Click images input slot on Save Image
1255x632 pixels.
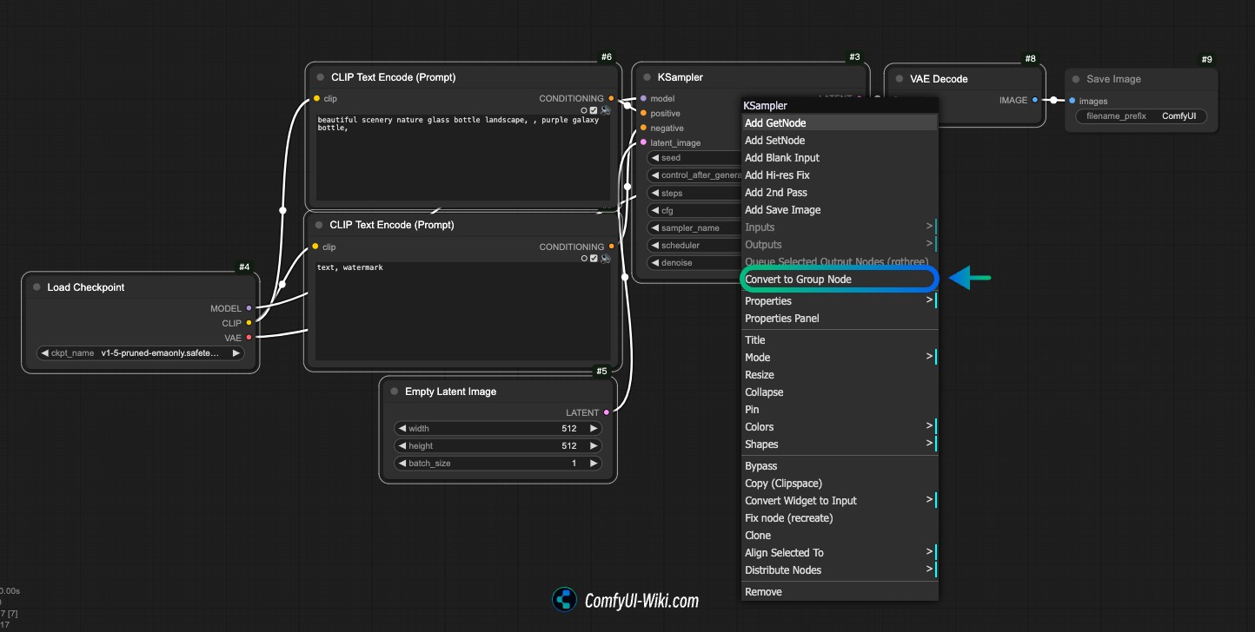click(x=1072, y=101)
